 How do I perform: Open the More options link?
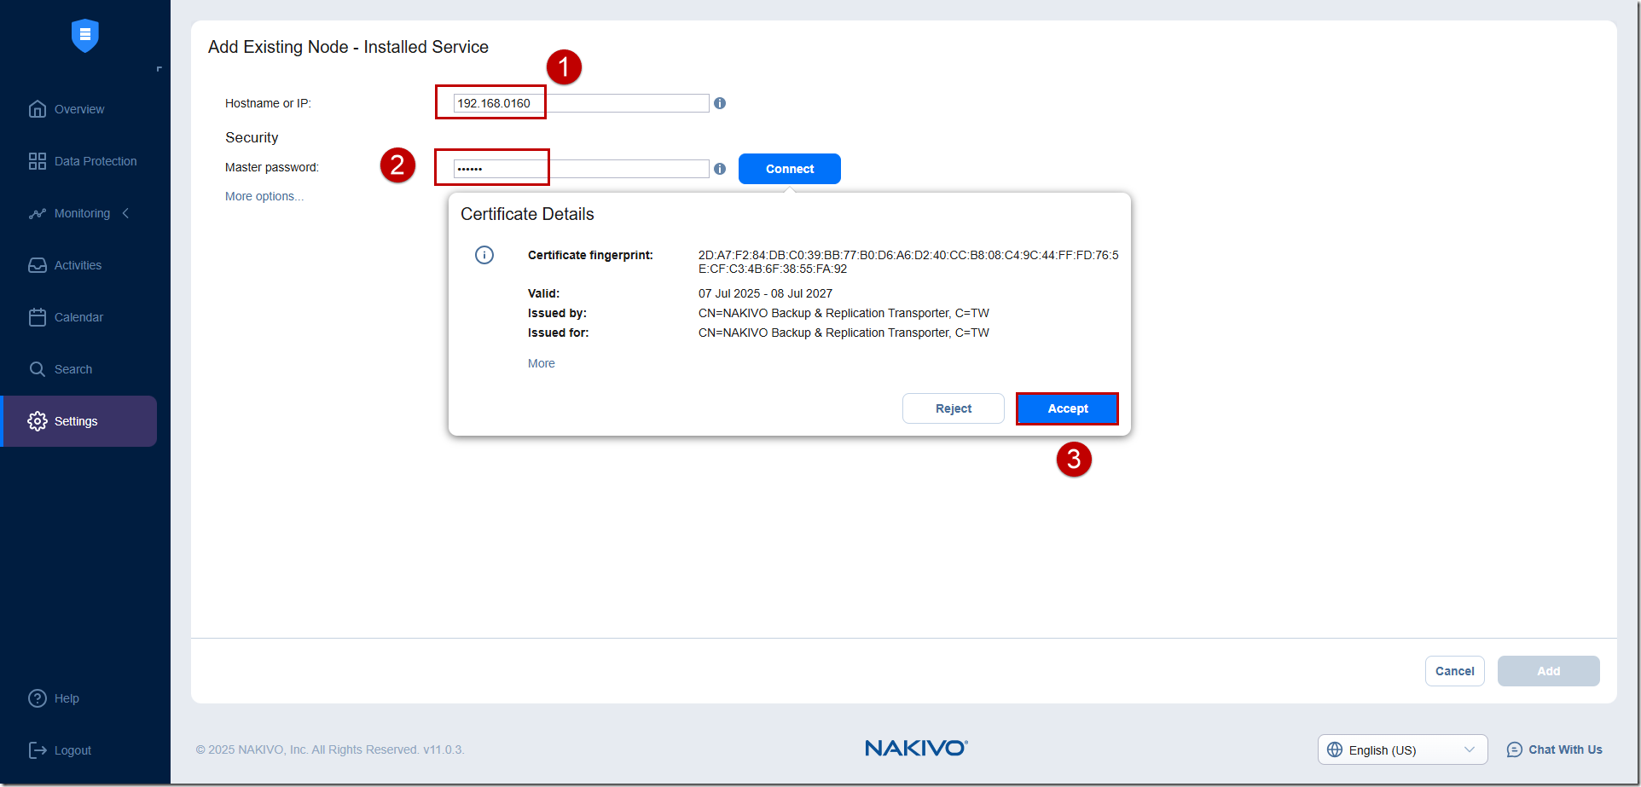pos(264,196)
